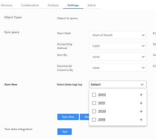Click the Sync Now section heading
The width and height of the screenshot is (156, 139).
[x=11, y=84]
